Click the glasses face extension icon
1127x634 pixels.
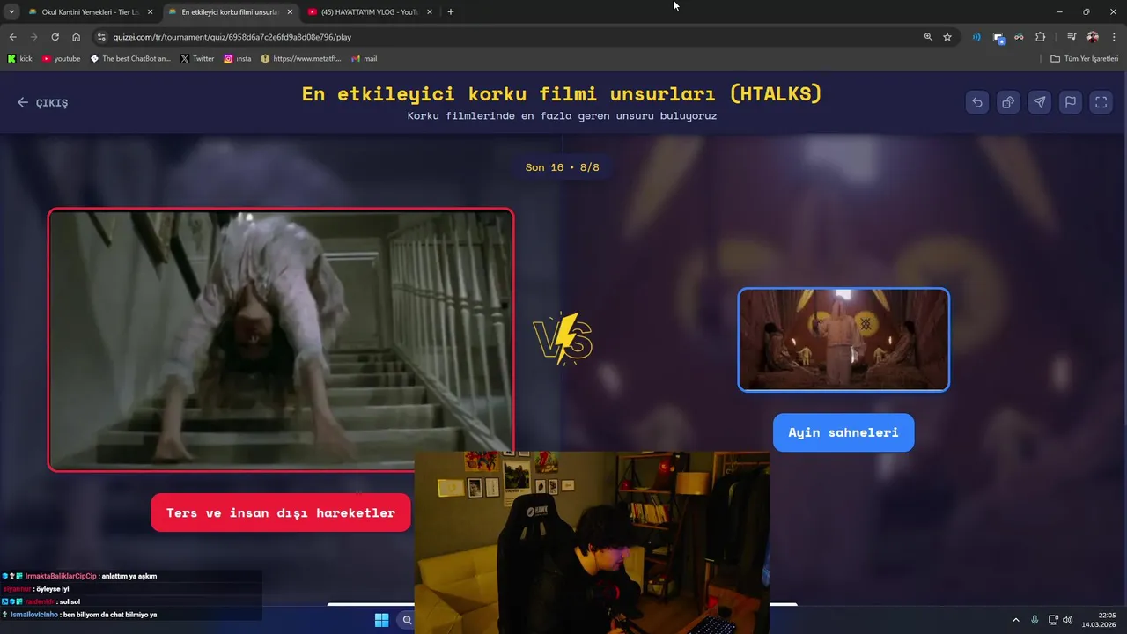[x=1019, y=37]
